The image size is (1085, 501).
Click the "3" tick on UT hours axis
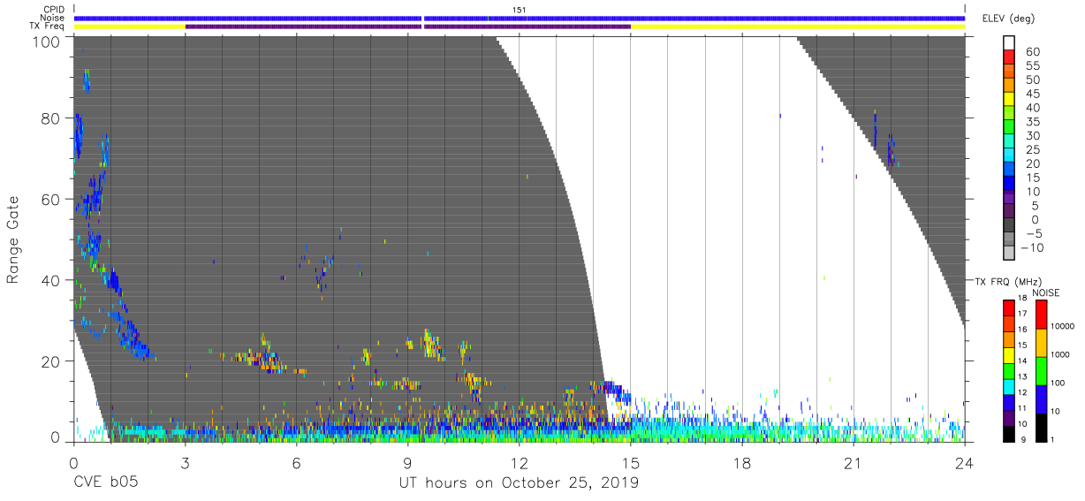pyautogui.click(x=185, y=462)
